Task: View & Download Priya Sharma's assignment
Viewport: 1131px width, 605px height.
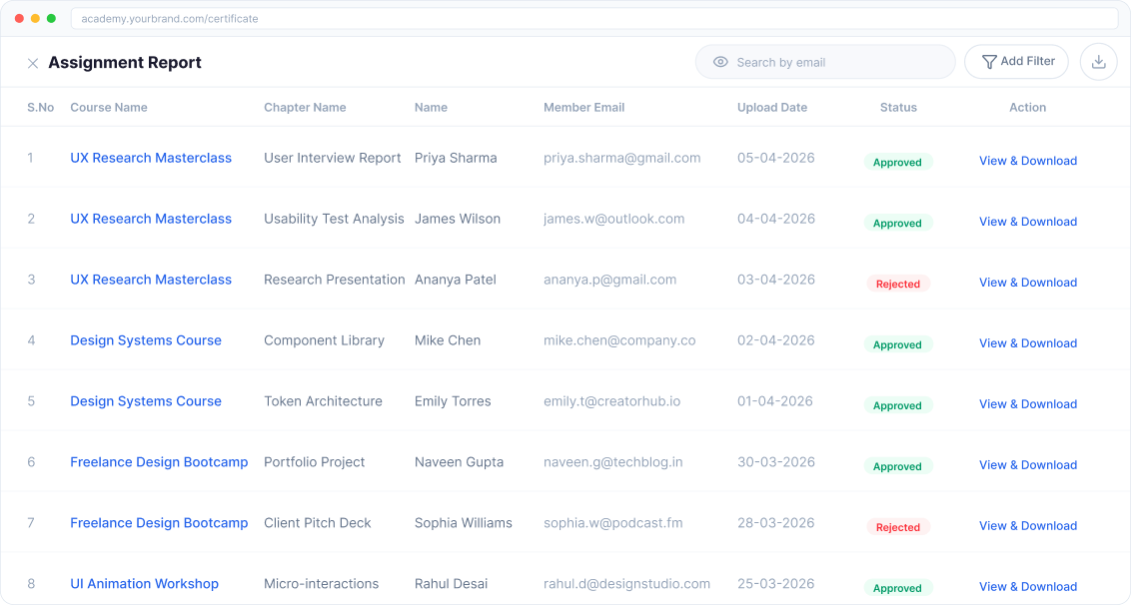Action: [x=1027, y=161]
